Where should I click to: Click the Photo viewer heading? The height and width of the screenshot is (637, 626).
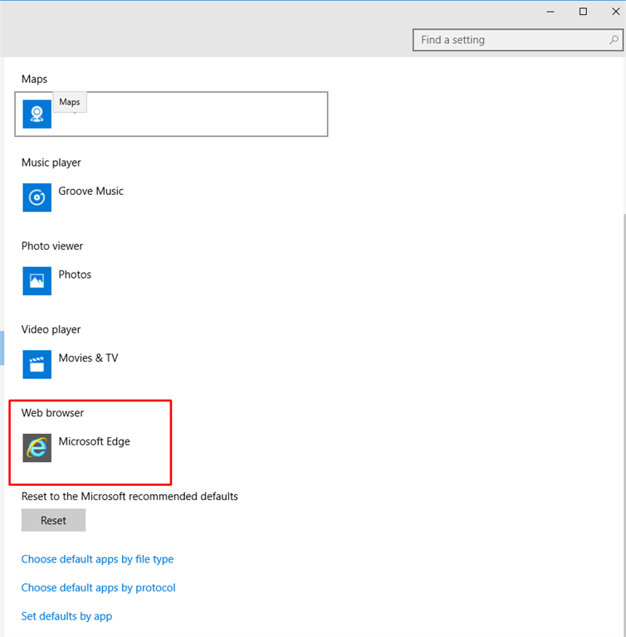[x=52, y=246]
